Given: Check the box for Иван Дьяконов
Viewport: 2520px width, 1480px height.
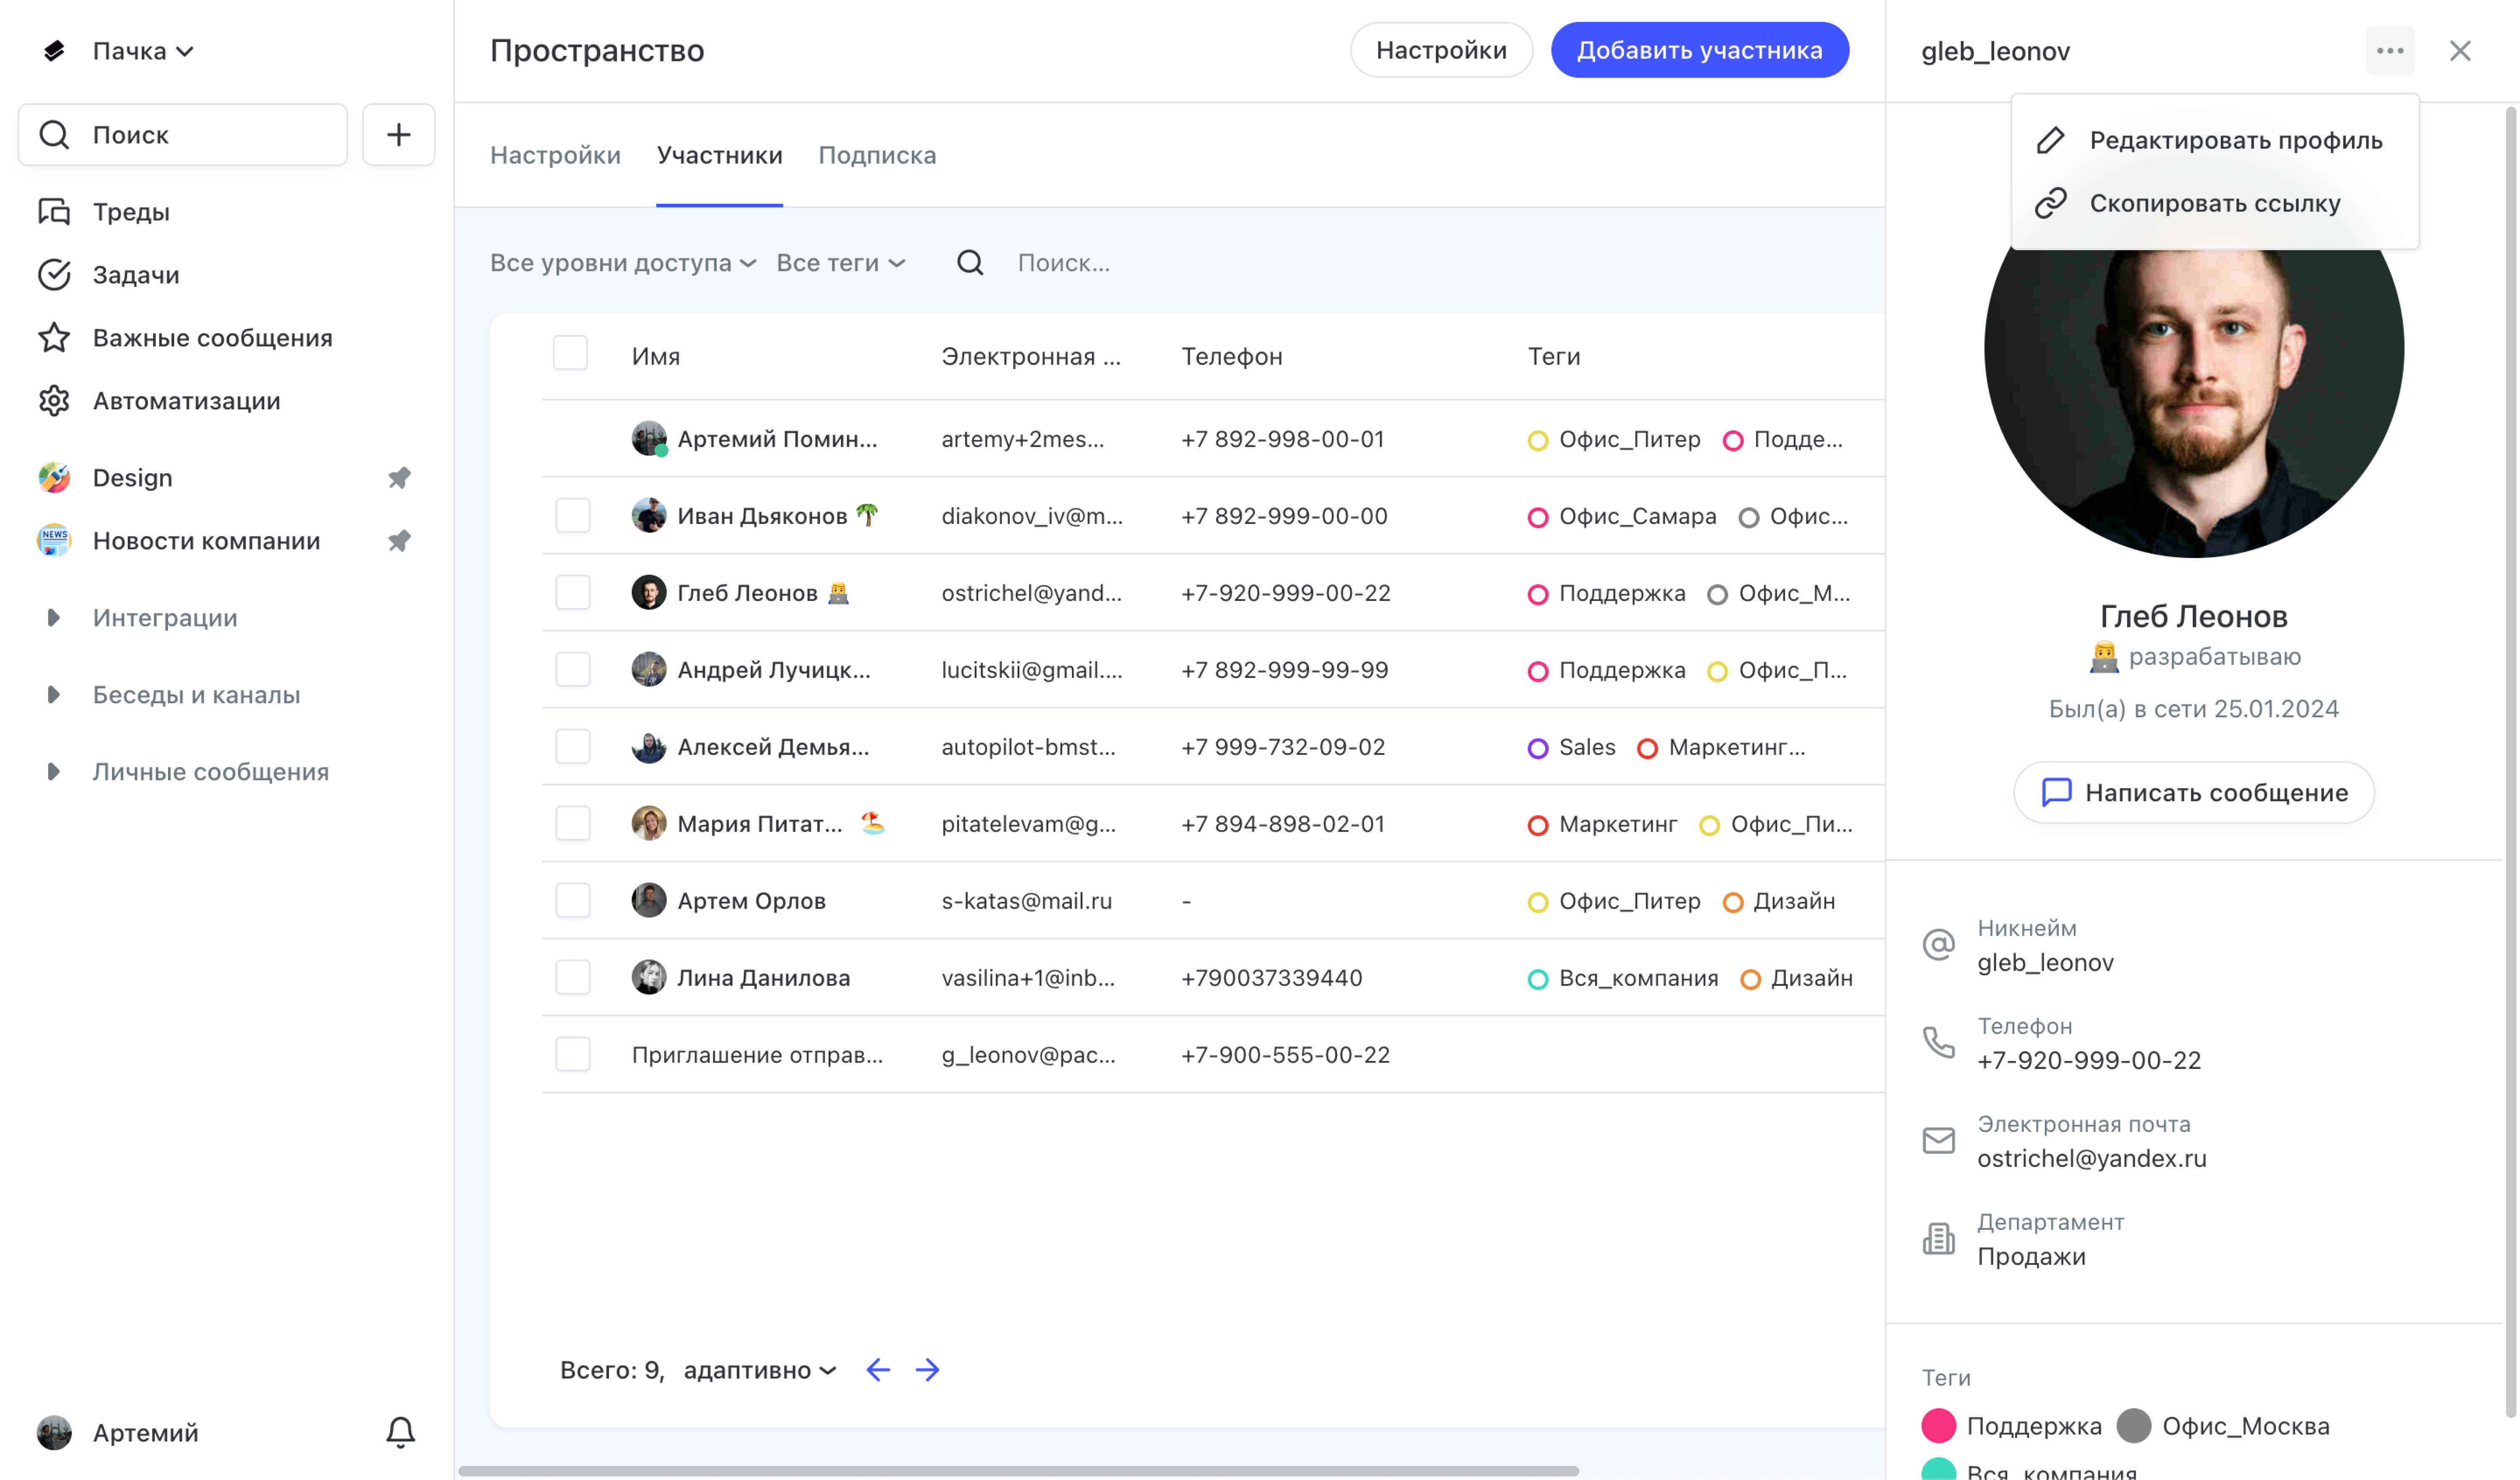Looking at the screenshot, I should [573, 516].
